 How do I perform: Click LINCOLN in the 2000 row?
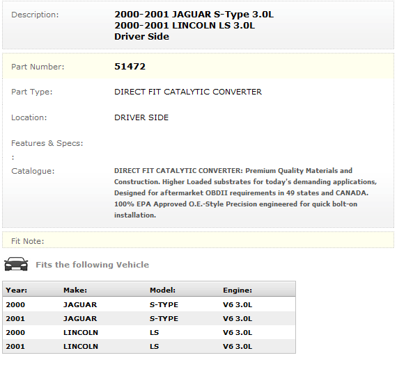(81, 332)
